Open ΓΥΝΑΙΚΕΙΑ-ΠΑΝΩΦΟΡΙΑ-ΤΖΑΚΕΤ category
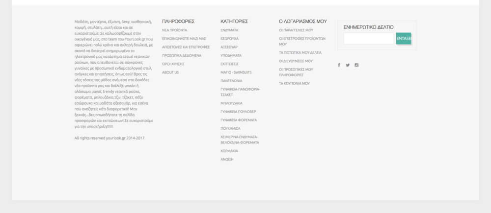491x213 pixels. coord(240,92)
